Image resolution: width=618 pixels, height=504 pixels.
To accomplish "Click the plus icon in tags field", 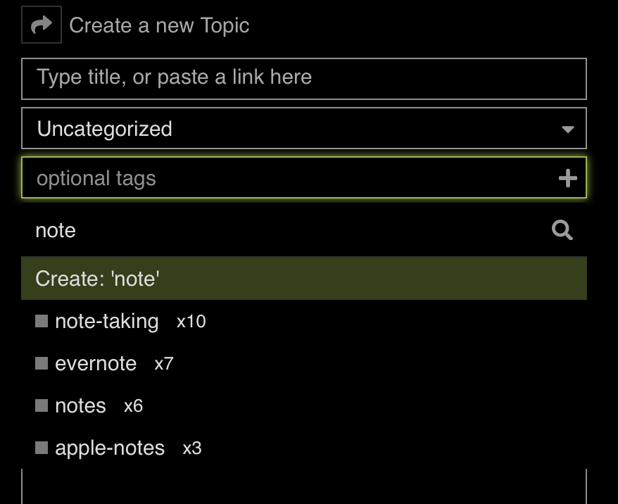I will [x=567, y=178].
